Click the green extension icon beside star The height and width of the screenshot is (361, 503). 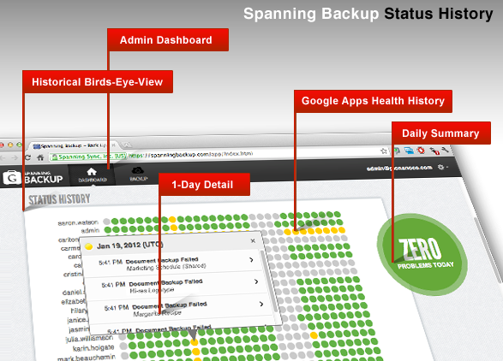click(x=397, y=151)
